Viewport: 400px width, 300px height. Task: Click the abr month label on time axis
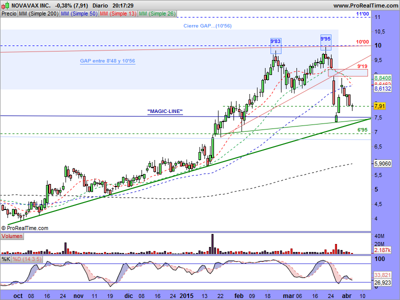click(x=346, y=296)
